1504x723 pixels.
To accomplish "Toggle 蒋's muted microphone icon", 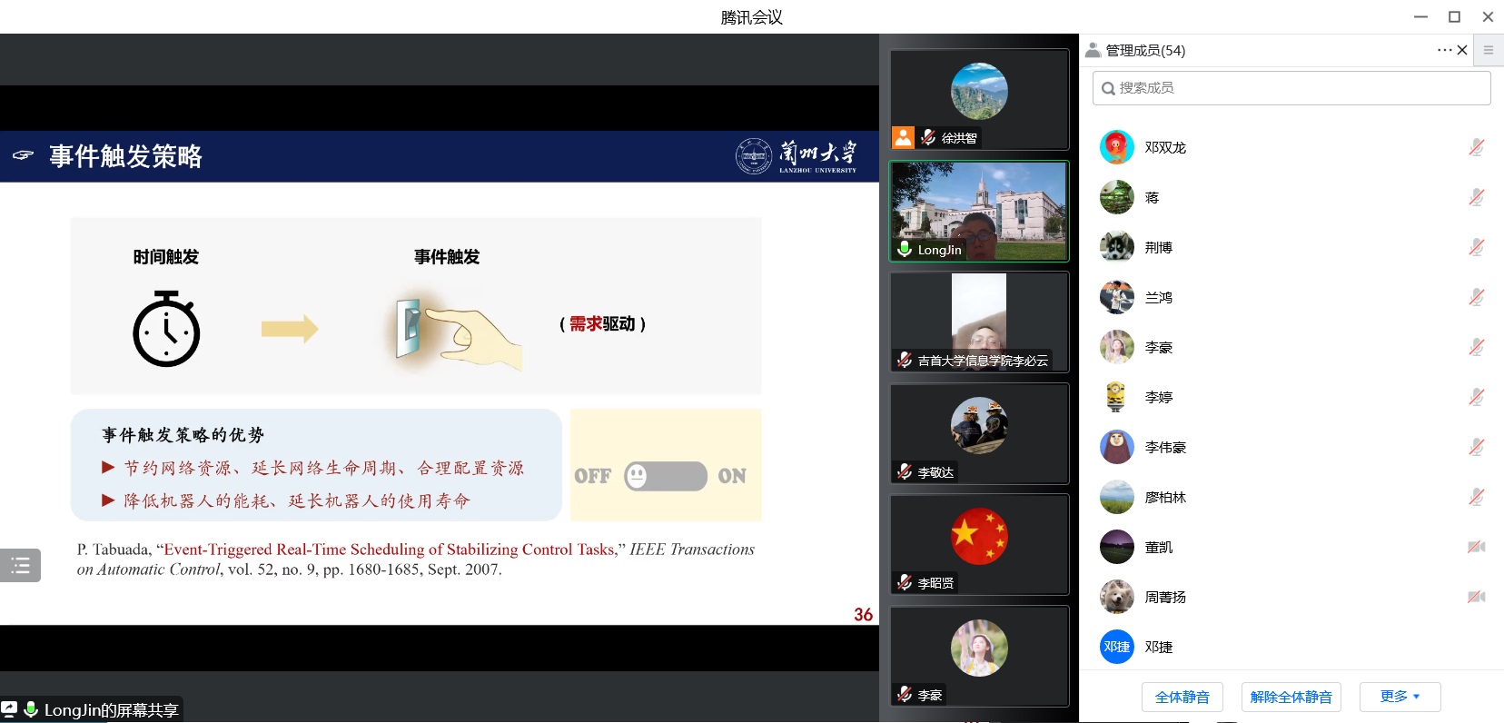I will 1477,197.
